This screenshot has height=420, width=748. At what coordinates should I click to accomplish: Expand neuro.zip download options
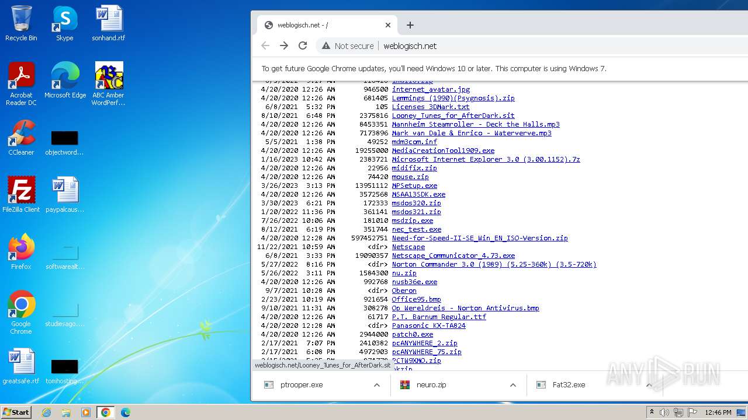pos(513,385)
